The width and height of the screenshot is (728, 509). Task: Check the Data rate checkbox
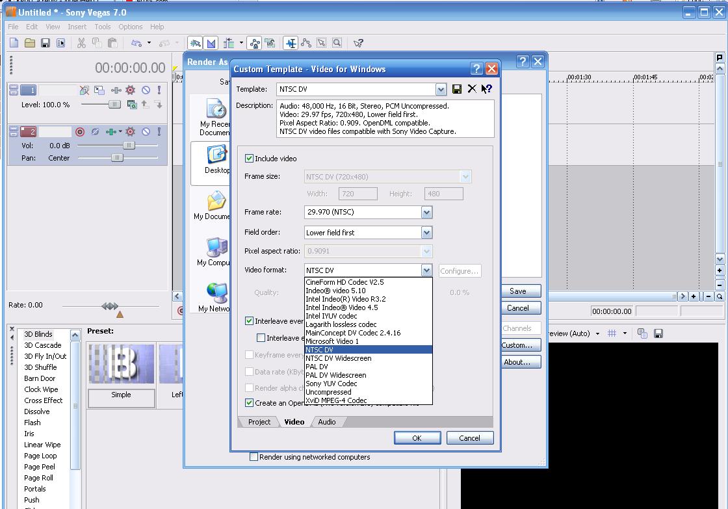(x=250, y=372)
